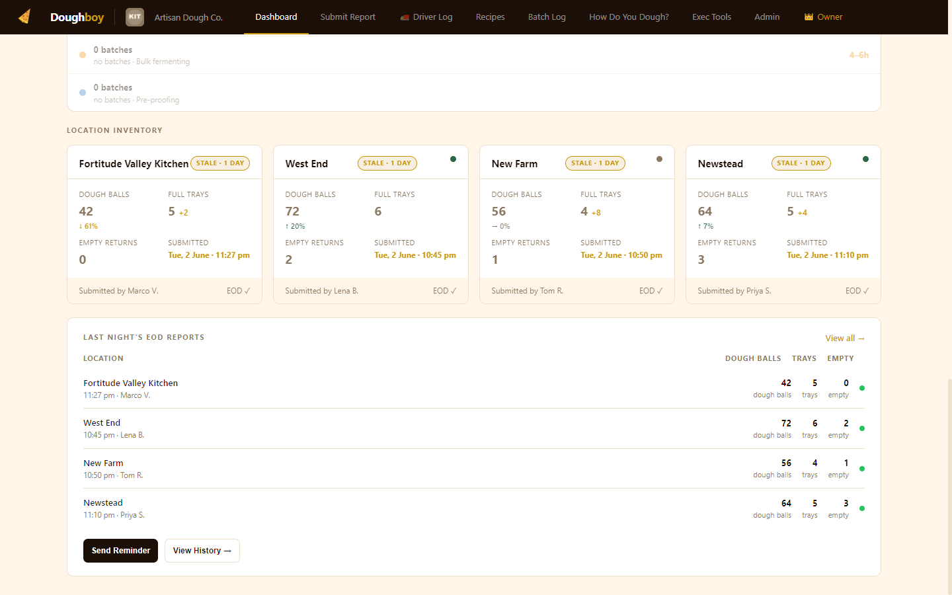
Task: Click the page vertical scrollbar
Action: click(949, 486)
